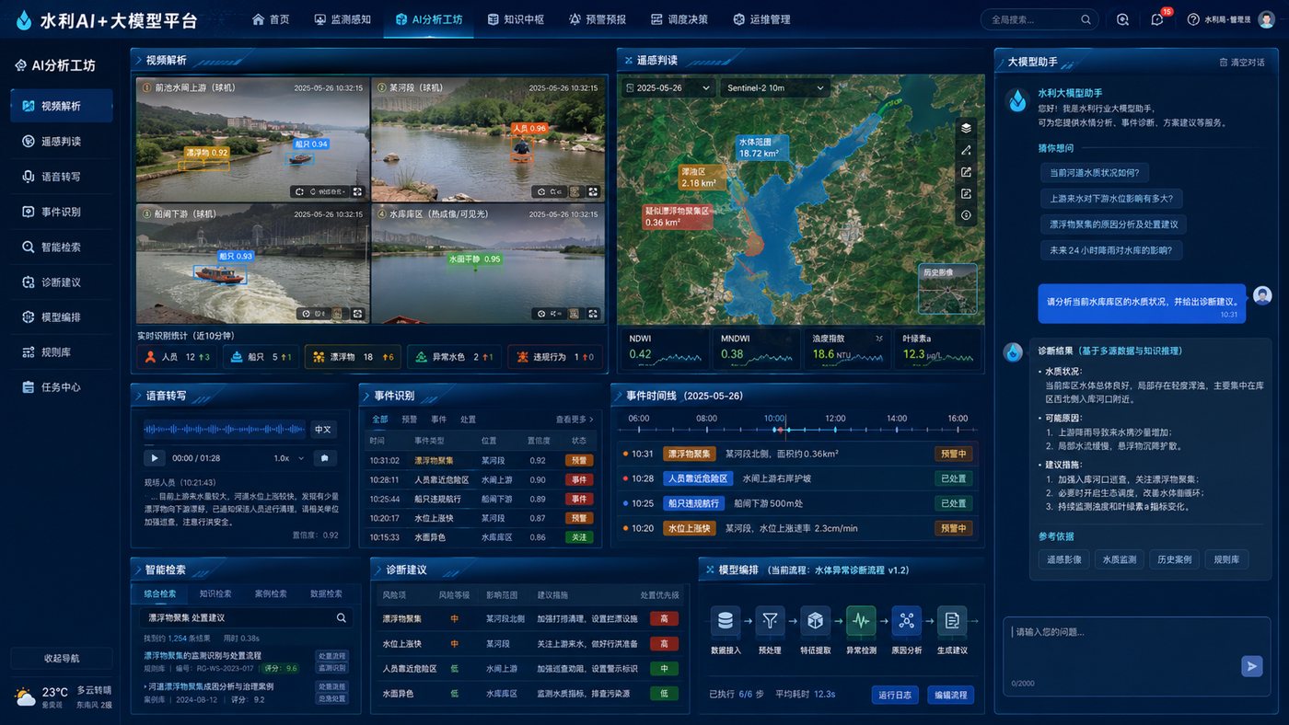Viewport: 1289px width, 725px height.
Task: Open the 预警预报 top nav tab
Action: pos(598,19)
